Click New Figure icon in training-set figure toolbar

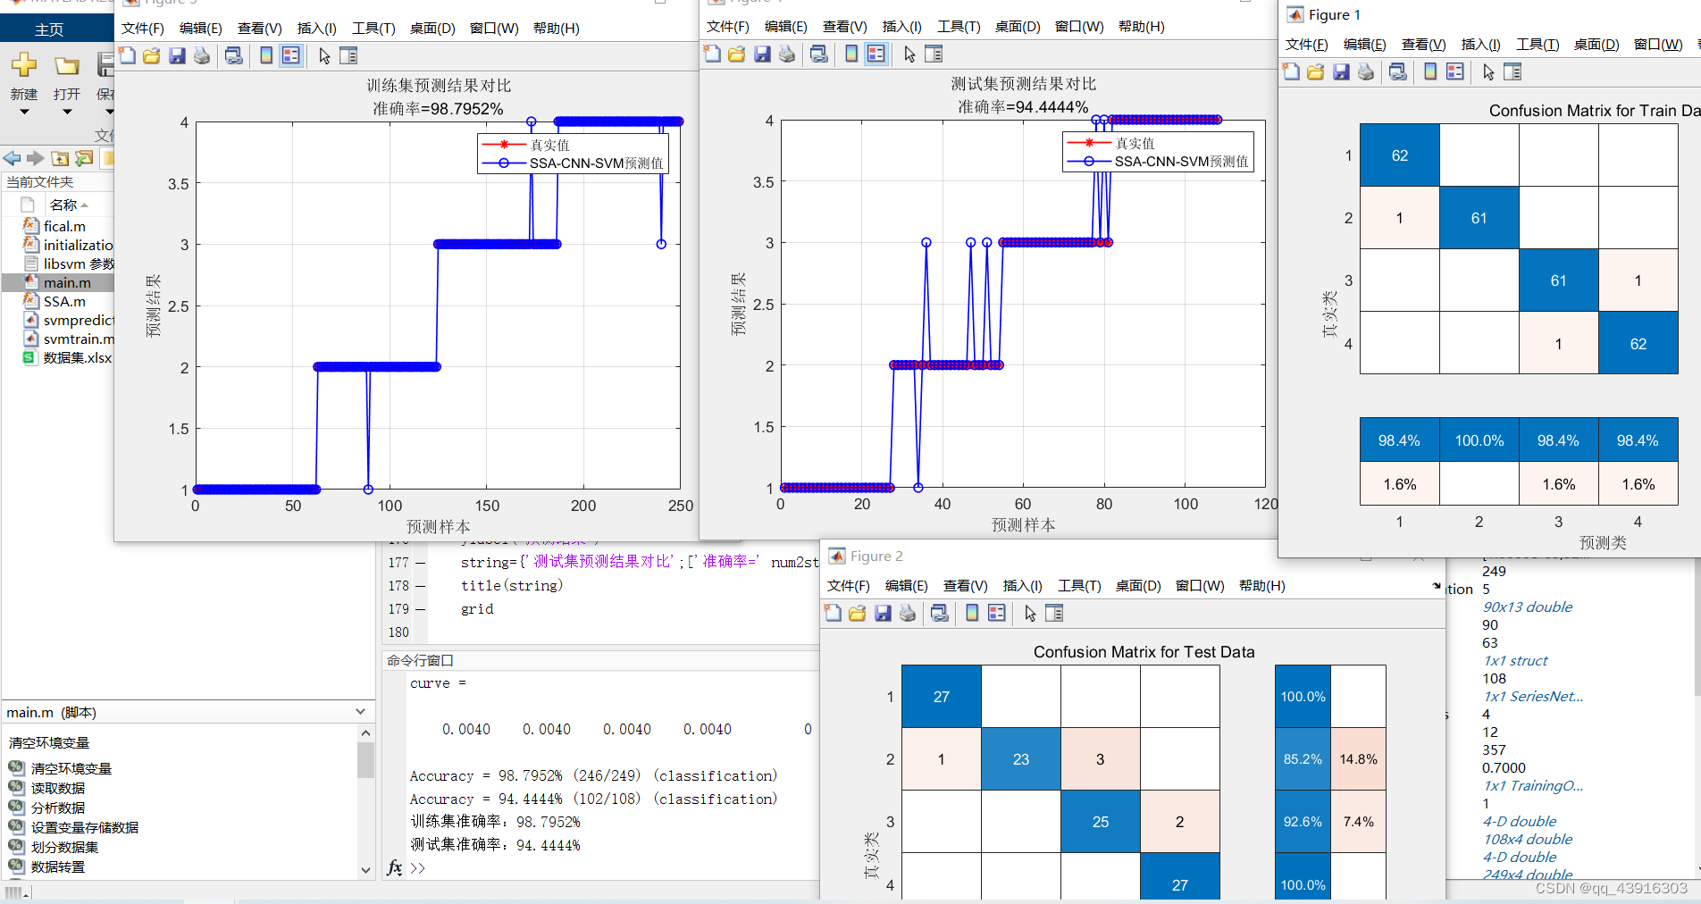127,55
